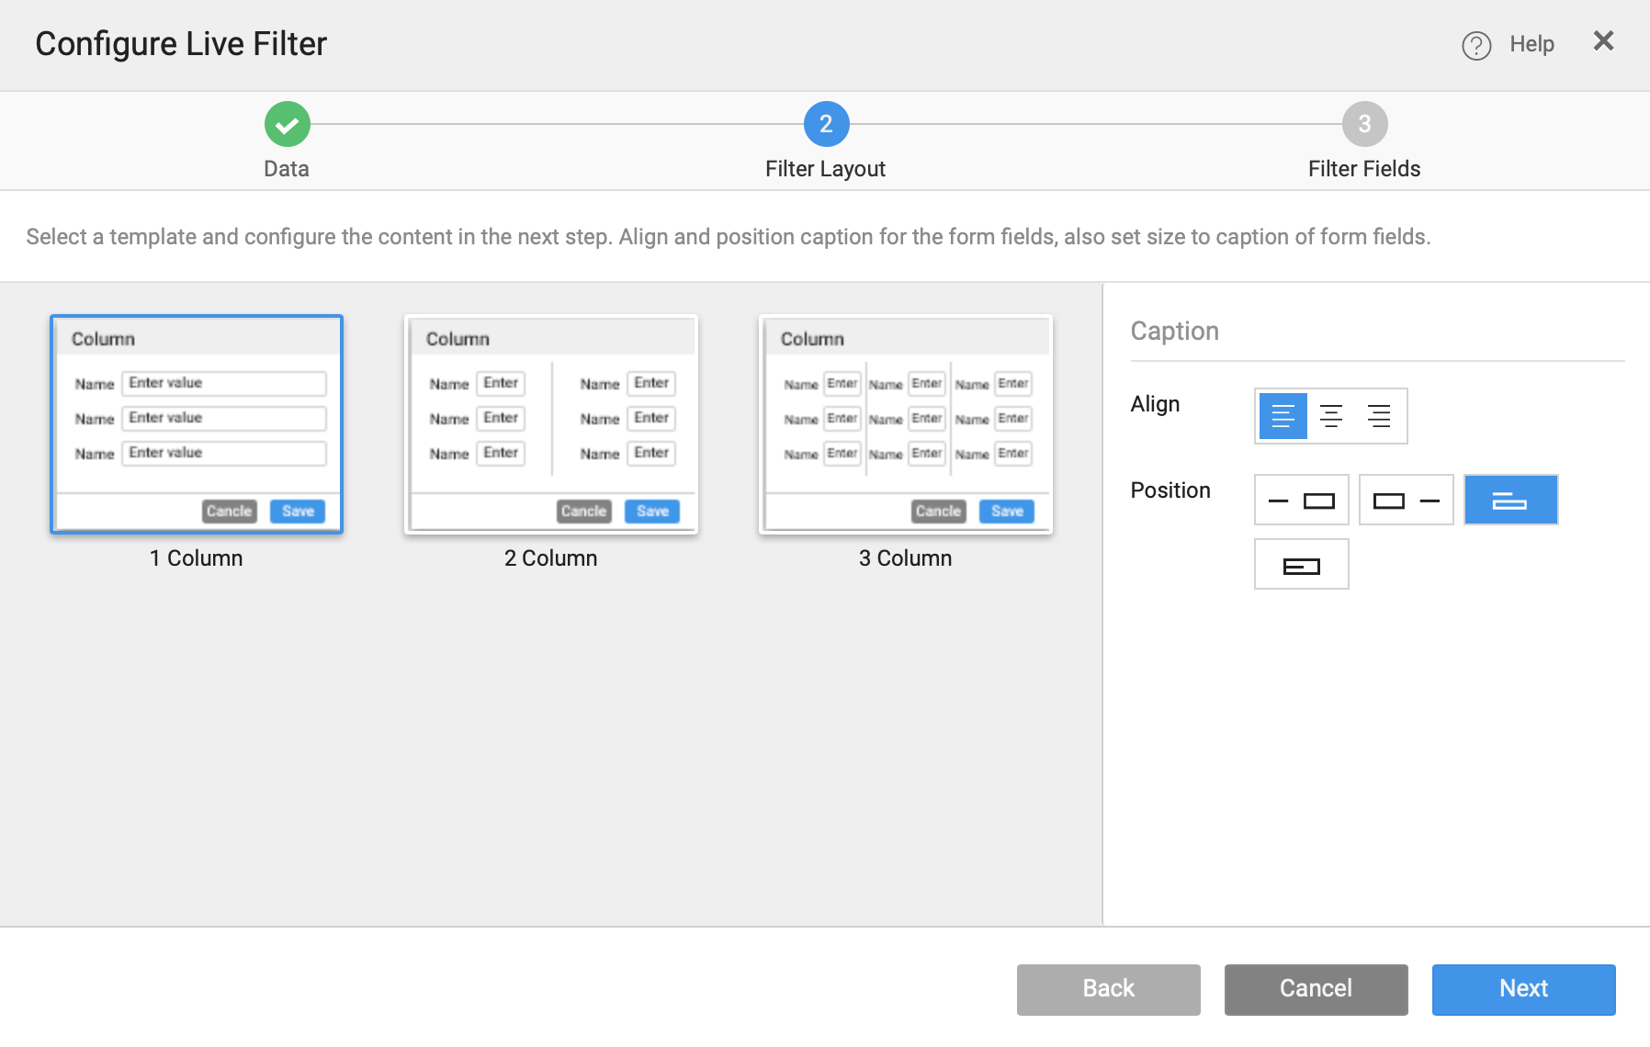Screen dimensions: 1650x1047
Task: Click the Filter Layout step 2 circle
Action: coord(826,124)
